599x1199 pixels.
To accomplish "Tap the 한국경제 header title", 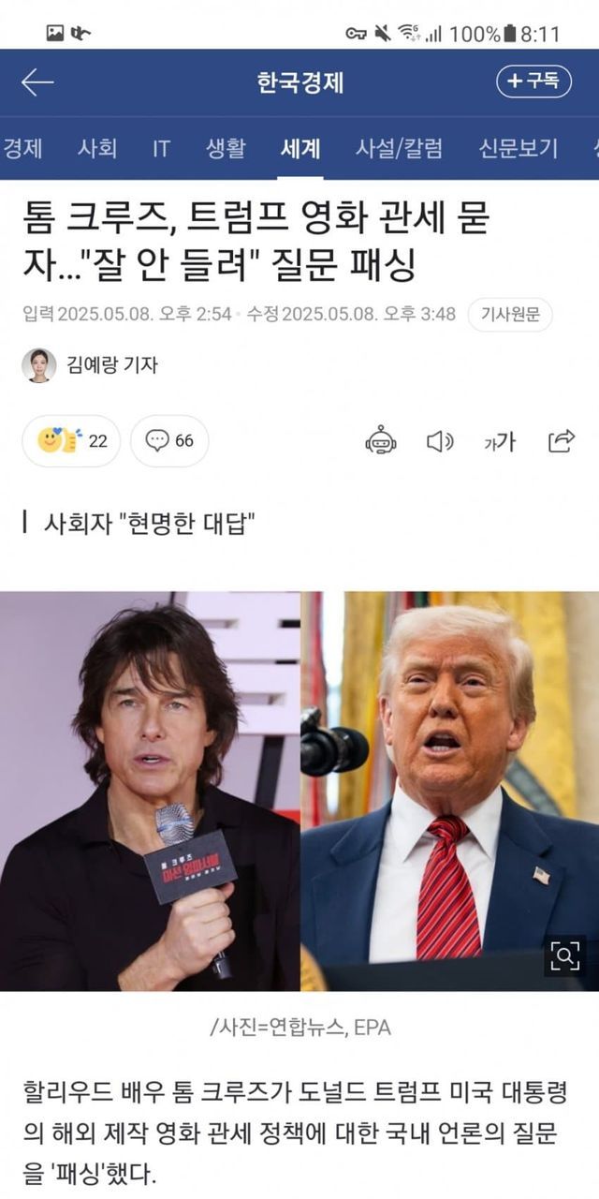I will 299,82.
